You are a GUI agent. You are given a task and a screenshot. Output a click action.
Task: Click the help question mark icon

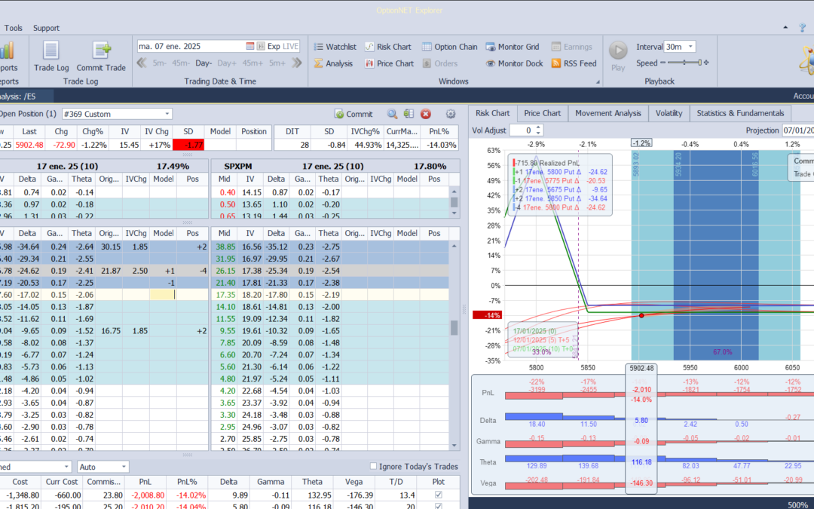pyautogui.click(x=803, y=28)
